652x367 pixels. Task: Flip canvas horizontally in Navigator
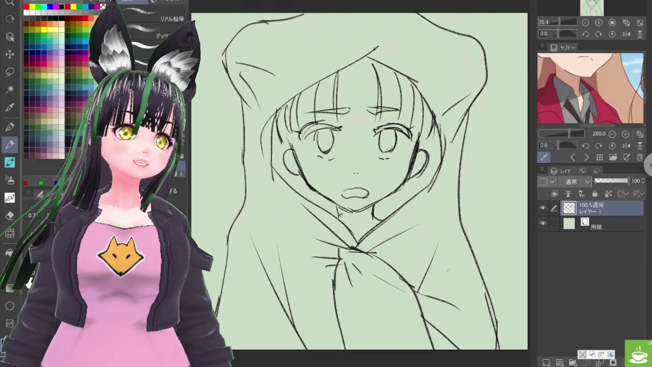[x=626, y=34]
